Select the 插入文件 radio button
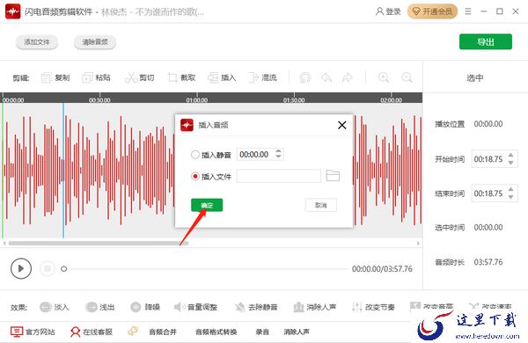This screenshot has height=343, width=528. pos(195,176)
